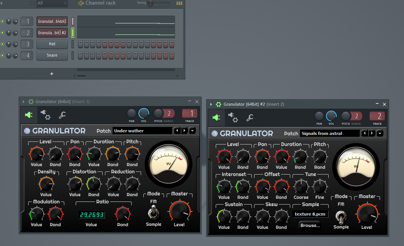Screen dimensions: 404x246
Task: Toggle the first step of the Snare row
Action: (x=80, y=56)
